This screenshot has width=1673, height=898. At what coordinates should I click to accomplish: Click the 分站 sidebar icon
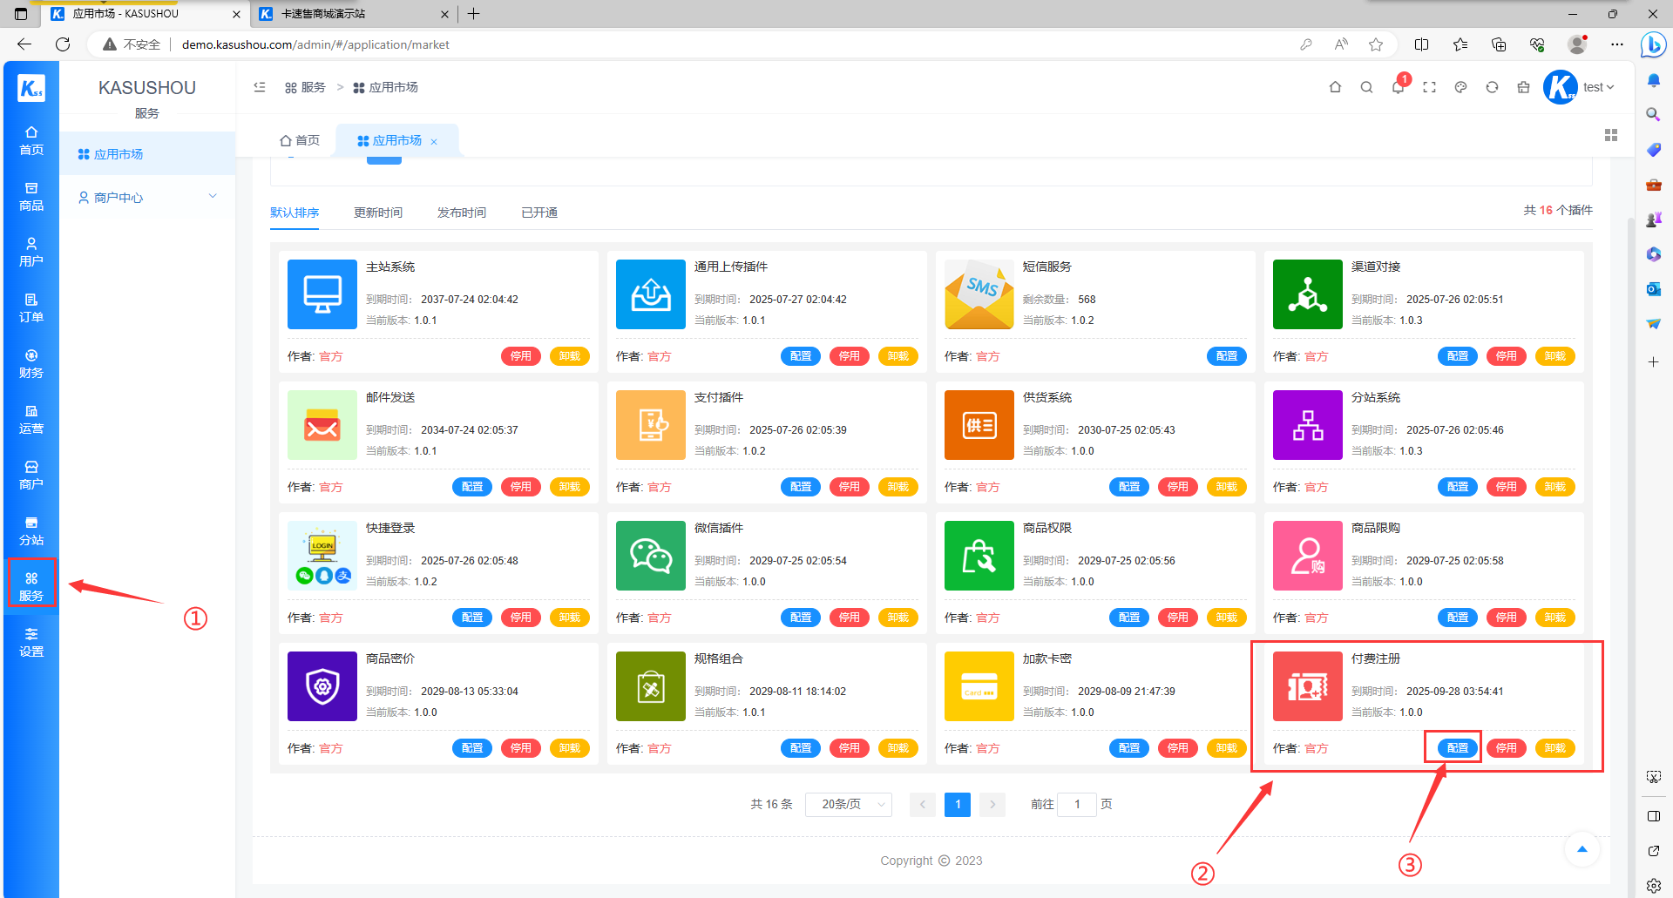pos(31,530)
